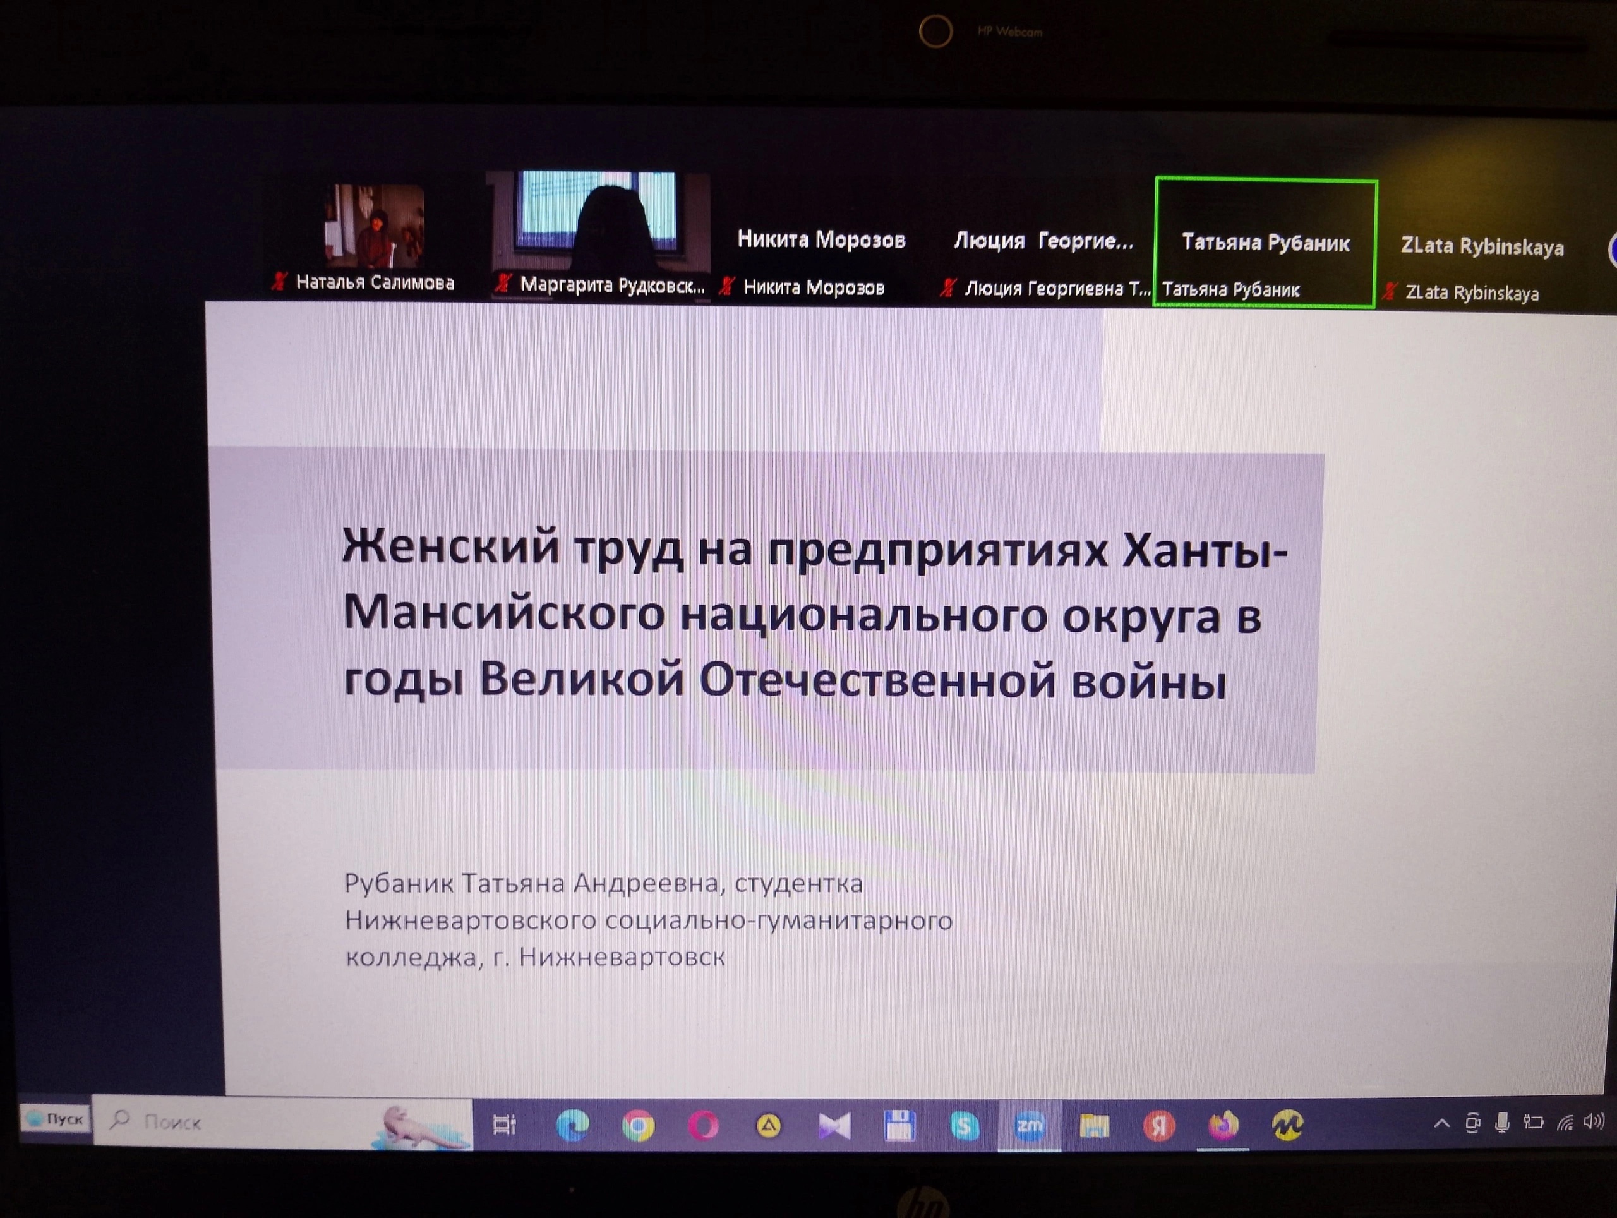This screenshot has width=1617, height=1218.
Task: Open the purple bow-tie app icon
Action: 834,1126
